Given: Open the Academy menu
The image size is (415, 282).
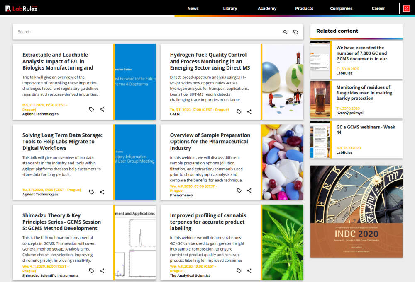Looking at the screenshot, I should (x=267, y=8).
